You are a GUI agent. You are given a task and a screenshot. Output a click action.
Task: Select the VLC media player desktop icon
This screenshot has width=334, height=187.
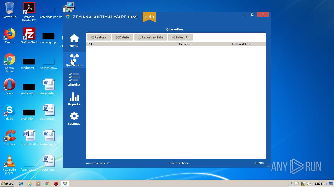click(x=9, y=165)
